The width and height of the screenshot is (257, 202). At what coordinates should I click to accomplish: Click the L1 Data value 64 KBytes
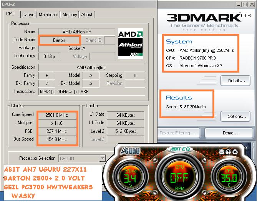pos(126,115)
